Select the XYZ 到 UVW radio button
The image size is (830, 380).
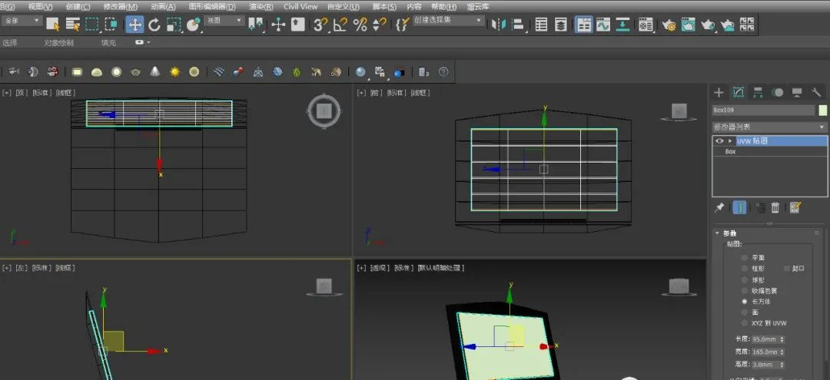pos(744,323)
